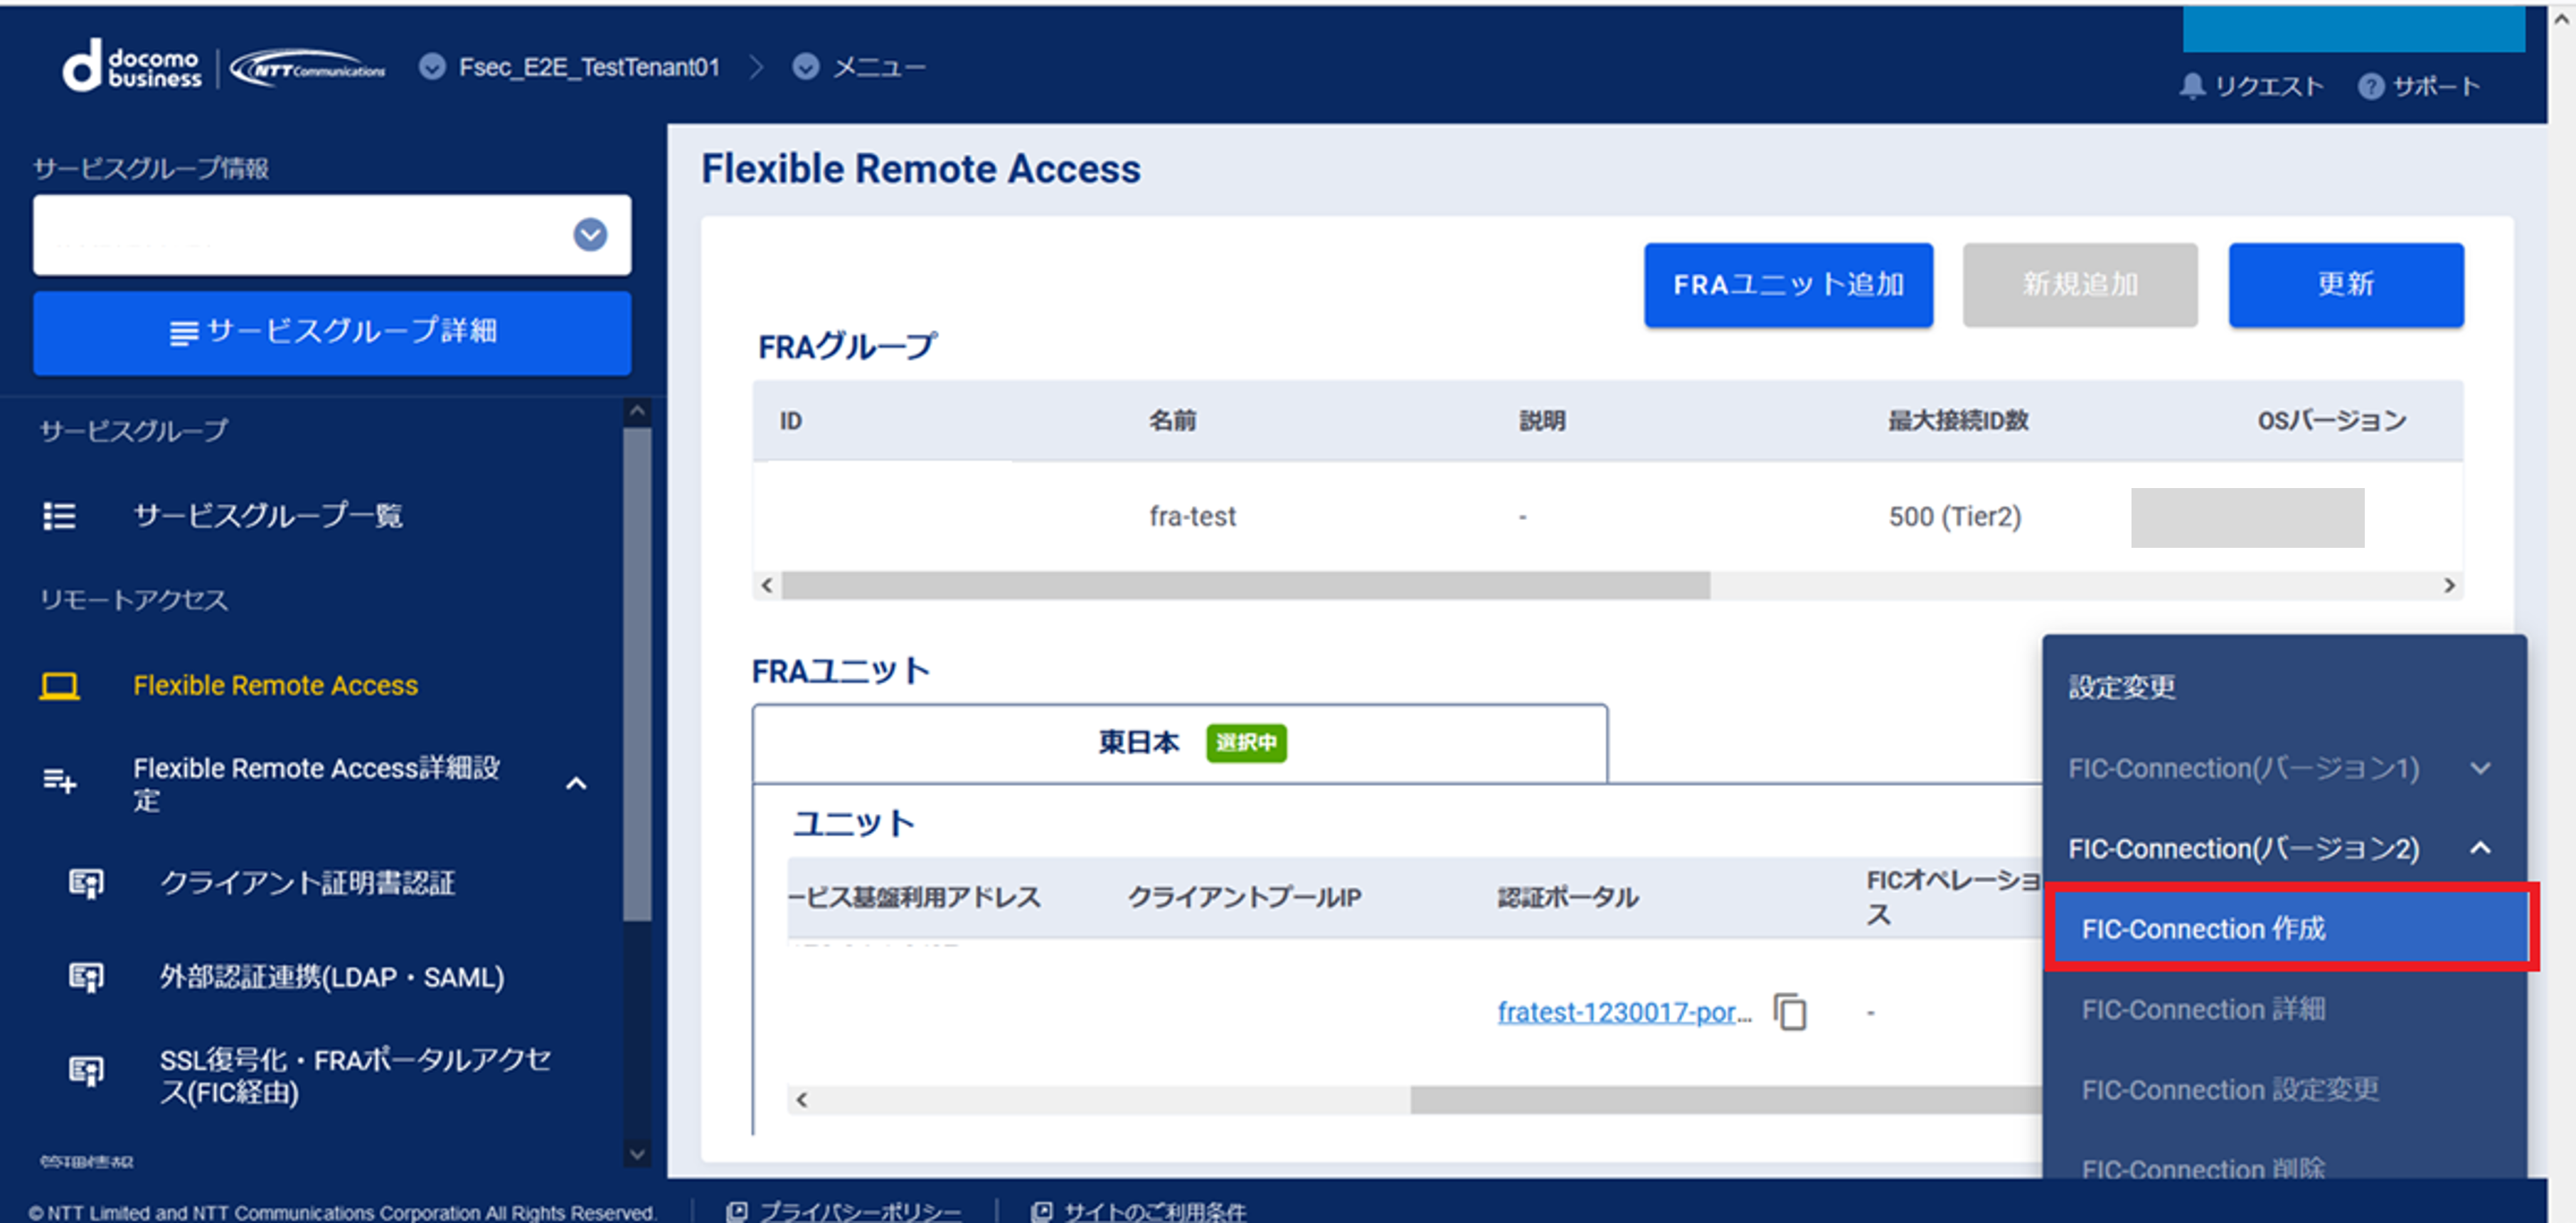Click the client certificate authentication icon
The image size is (2576, 1223).
[x=86, y=883]
